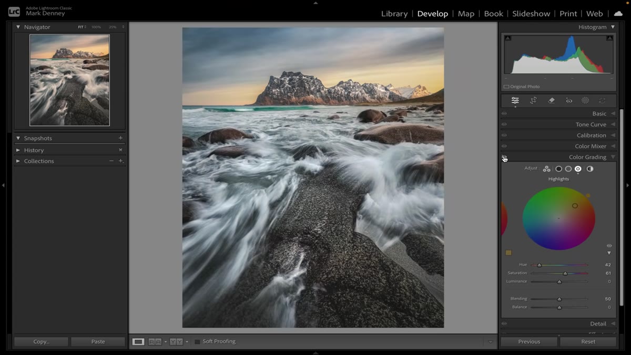
Task: Choose Highlights wheel in Adjust row
Action: (x=578, y=169)
